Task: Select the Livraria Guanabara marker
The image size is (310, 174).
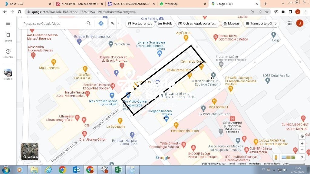Action: pos(160,53)
